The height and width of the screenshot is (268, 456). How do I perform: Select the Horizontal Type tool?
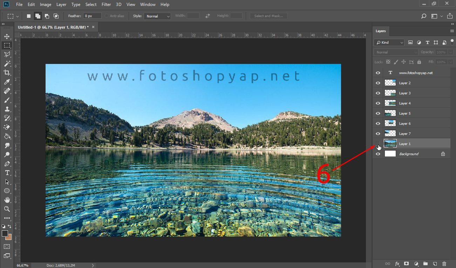coord(7,173)
